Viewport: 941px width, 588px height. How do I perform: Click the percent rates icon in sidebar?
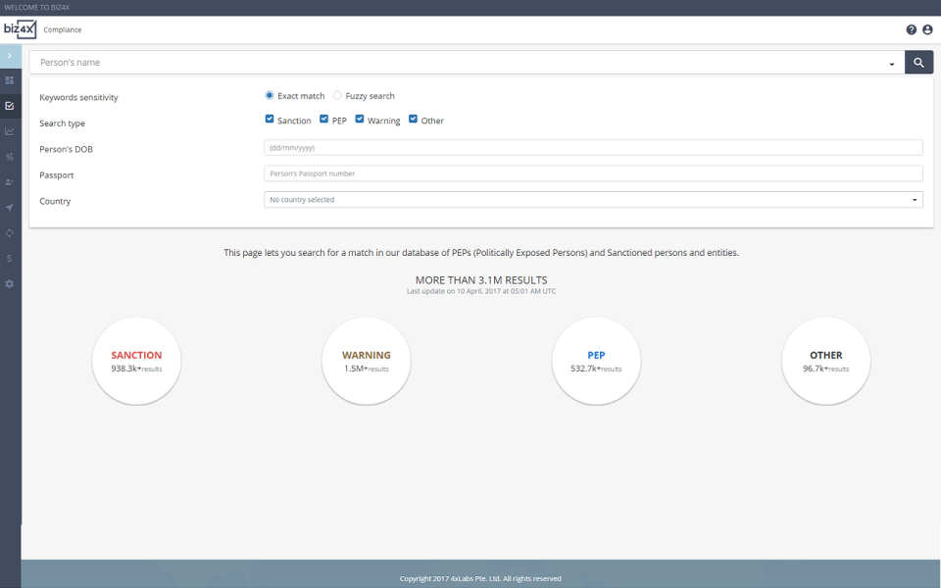point(10,157)
